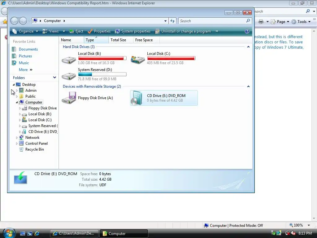Open the Views dropdown arrow
The image size is (317, 238).
coord(64,31)
